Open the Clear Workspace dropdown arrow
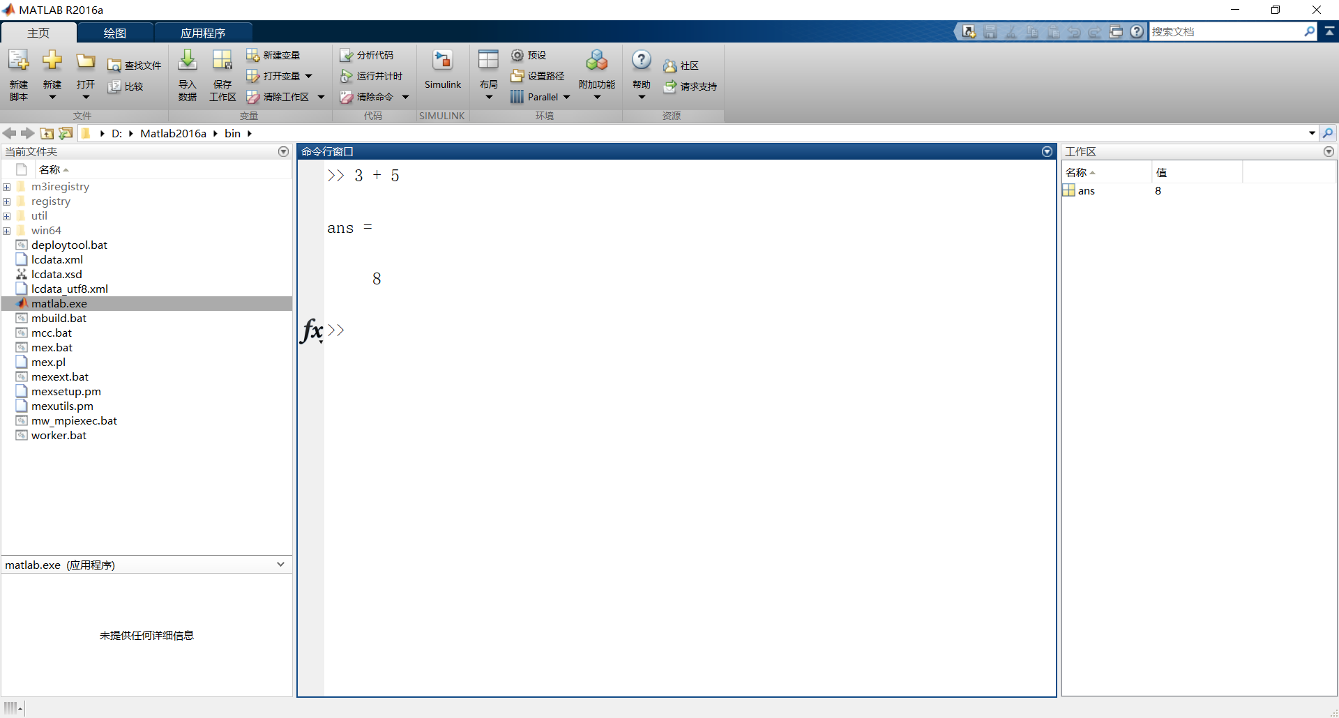The width and height of the screenshot is (1339, 718). coord(321,97)
